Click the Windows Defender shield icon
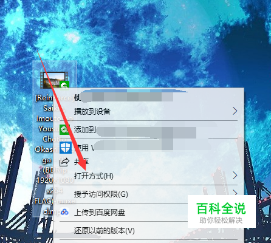The width and height of the screenshot is (271, 243). (66, 148)
